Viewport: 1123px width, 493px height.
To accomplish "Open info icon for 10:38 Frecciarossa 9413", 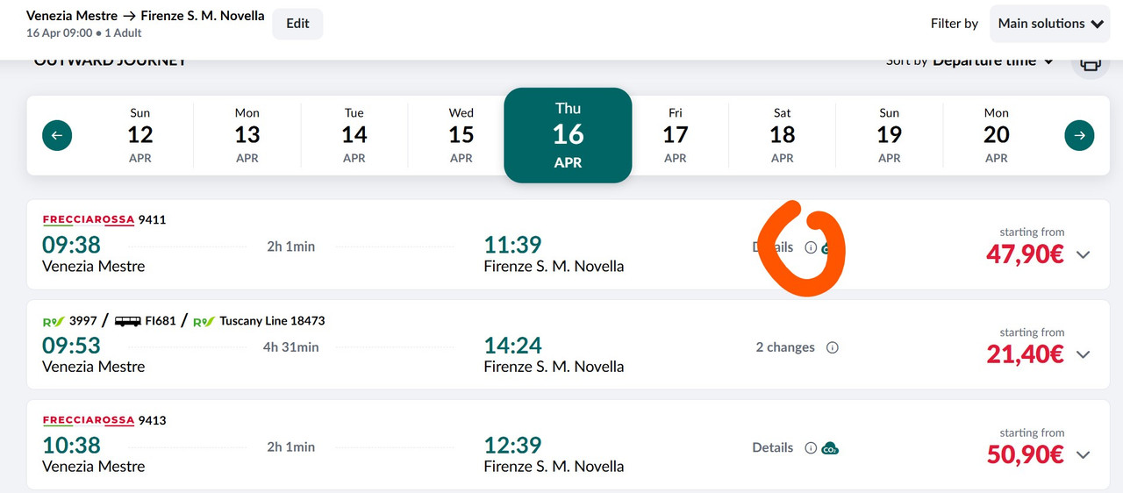I will point(811,447).
